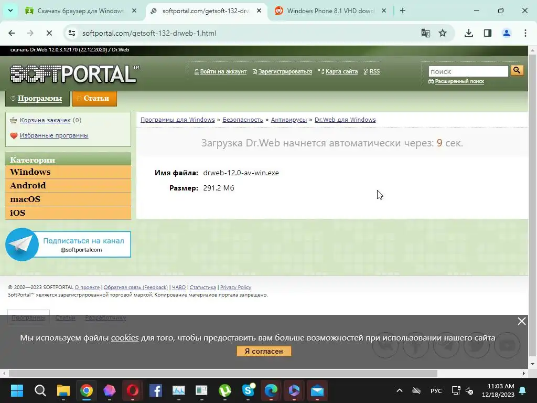Bookmark this page with the star icon
Viewport: 537px width, 403px height.
coord(443,33)
